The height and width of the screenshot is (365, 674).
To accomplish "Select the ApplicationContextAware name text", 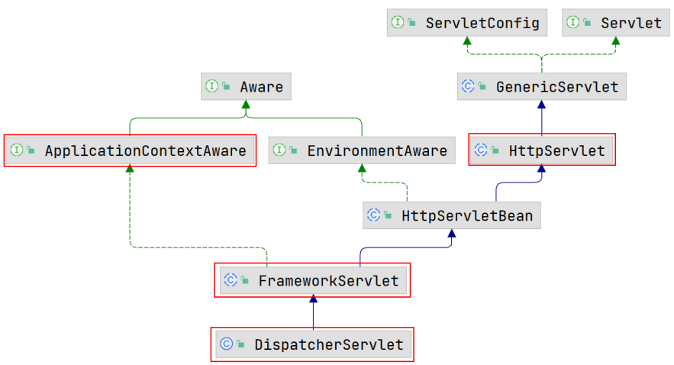I will (x=145, y=150).
